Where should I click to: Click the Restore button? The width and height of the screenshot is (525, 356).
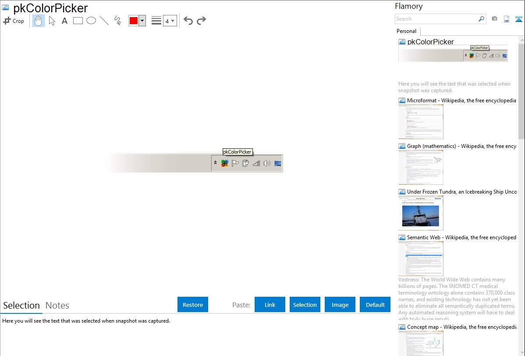pyautogui.click(x=193, y=305)
